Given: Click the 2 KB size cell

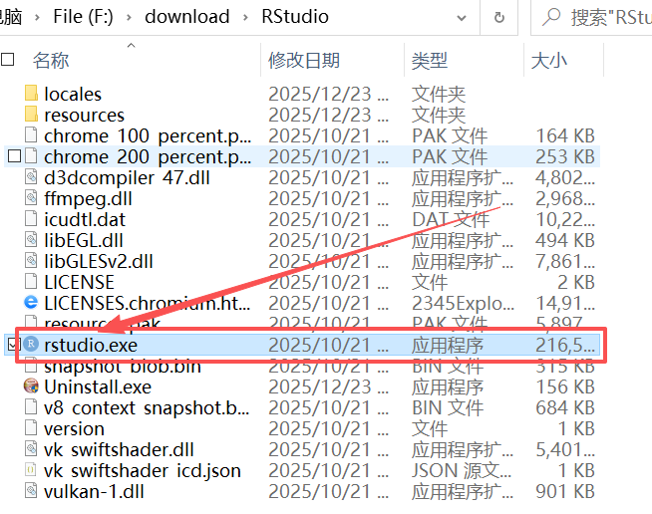Looking at the screenshot, I should [x=576, y=282].
